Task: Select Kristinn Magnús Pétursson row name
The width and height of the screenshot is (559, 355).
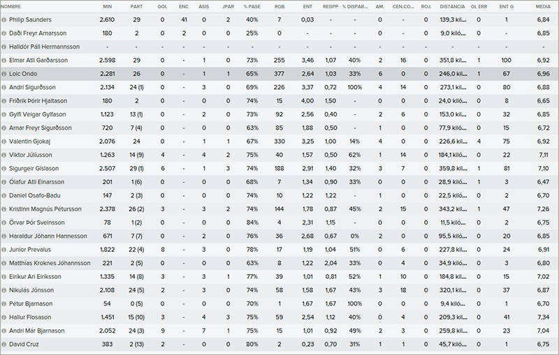Action: pyautogui.click(x=45, y=209)
